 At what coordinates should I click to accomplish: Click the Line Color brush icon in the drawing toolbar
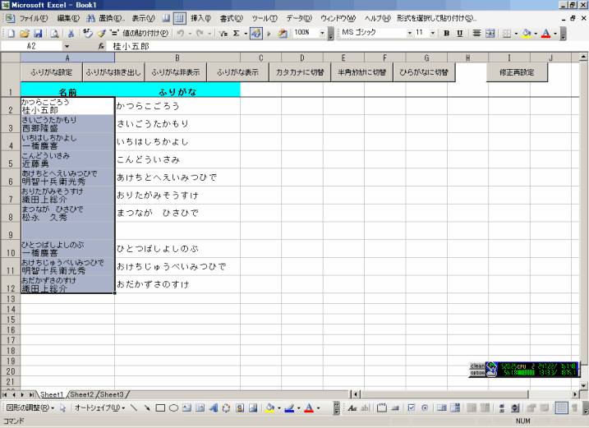coord(289,407)
